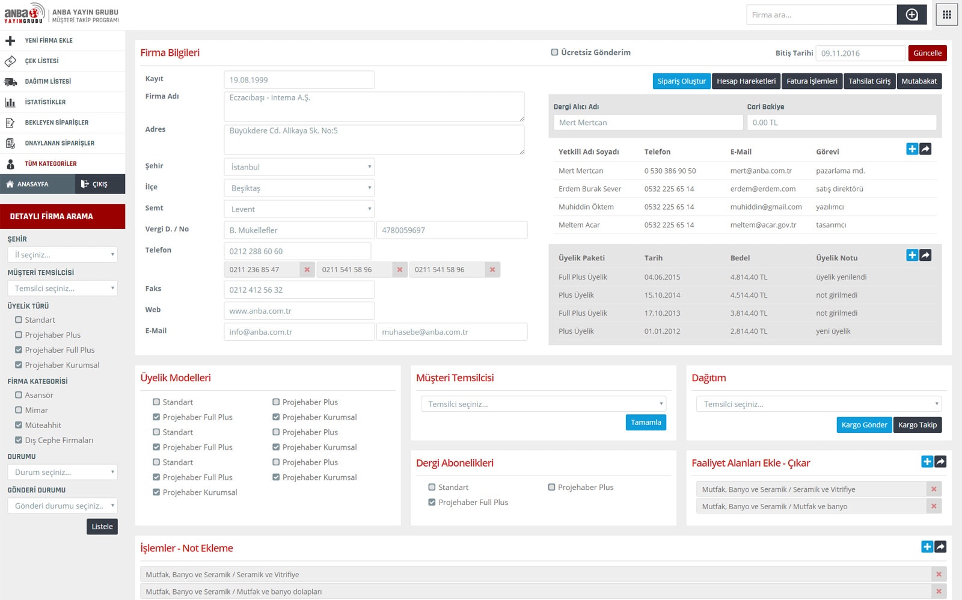This screenshot has width=962, height=600.
Task: Click into the Firma ara search field
Action: pos(821,15)
